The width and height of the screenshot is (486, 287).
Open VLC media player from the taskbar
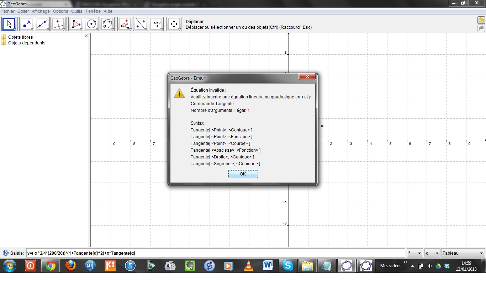248,266
